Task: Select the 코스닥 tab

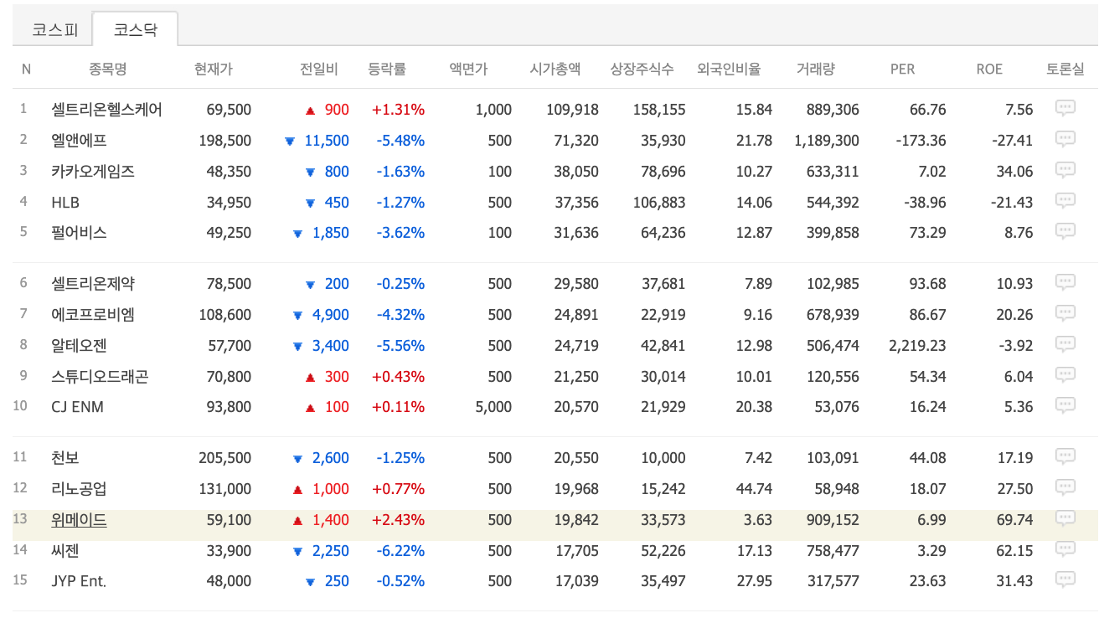Action: pyautogui.click(x=135, y=30)
